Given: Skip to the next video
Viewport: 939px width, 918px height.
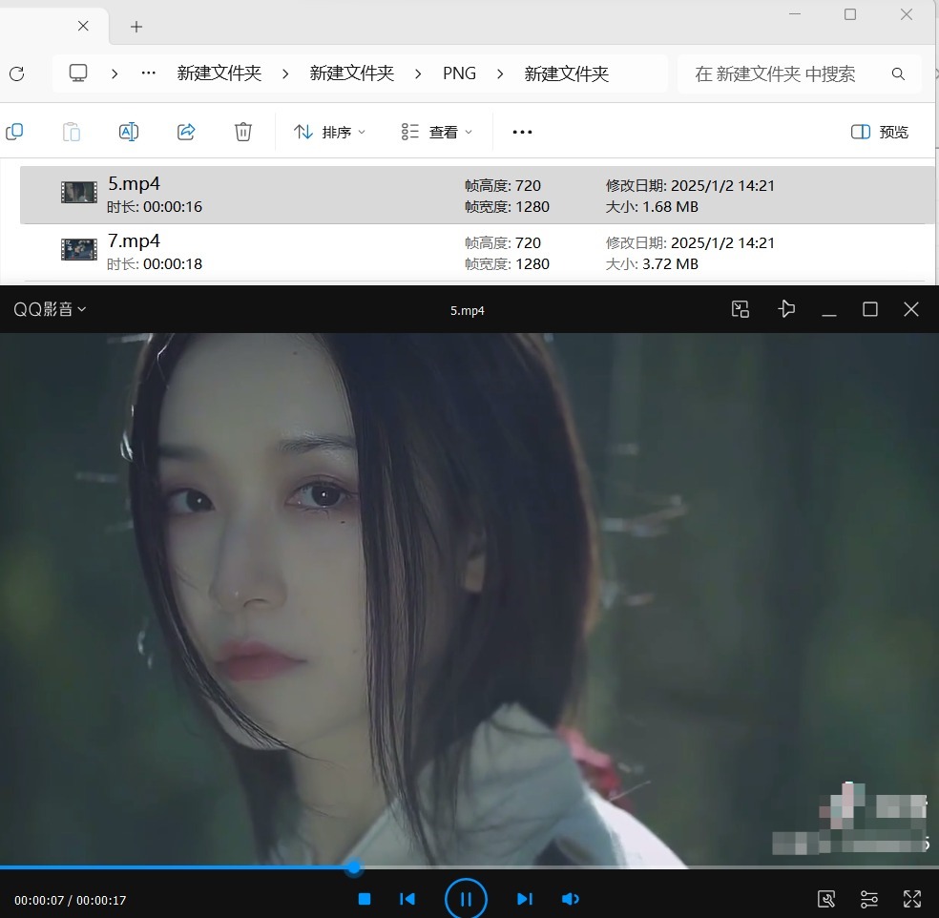Looking at the screenshot, I should [x=525, y=899].
